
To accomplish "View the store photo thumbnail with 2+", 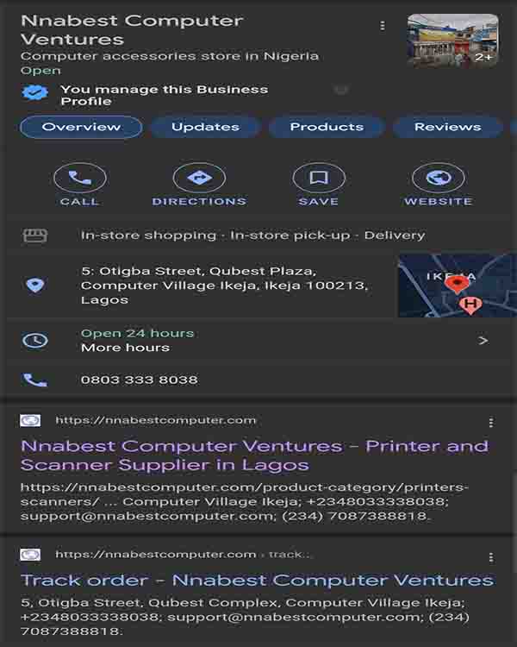I will (452, 41).
